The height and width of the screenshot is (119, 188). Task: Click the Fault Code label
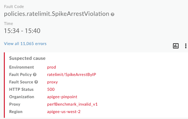click(14, 7)
